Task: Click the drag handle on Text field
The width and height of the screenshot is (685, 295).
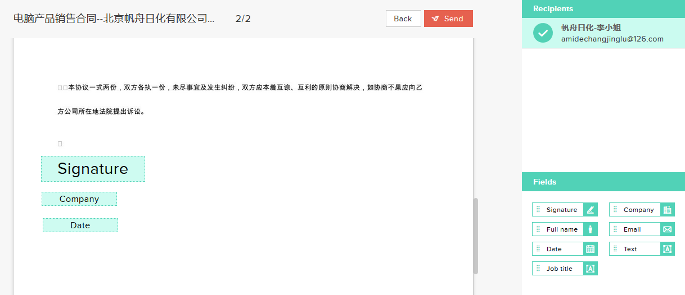Action: pyautogui.click(x=615, y=249)
